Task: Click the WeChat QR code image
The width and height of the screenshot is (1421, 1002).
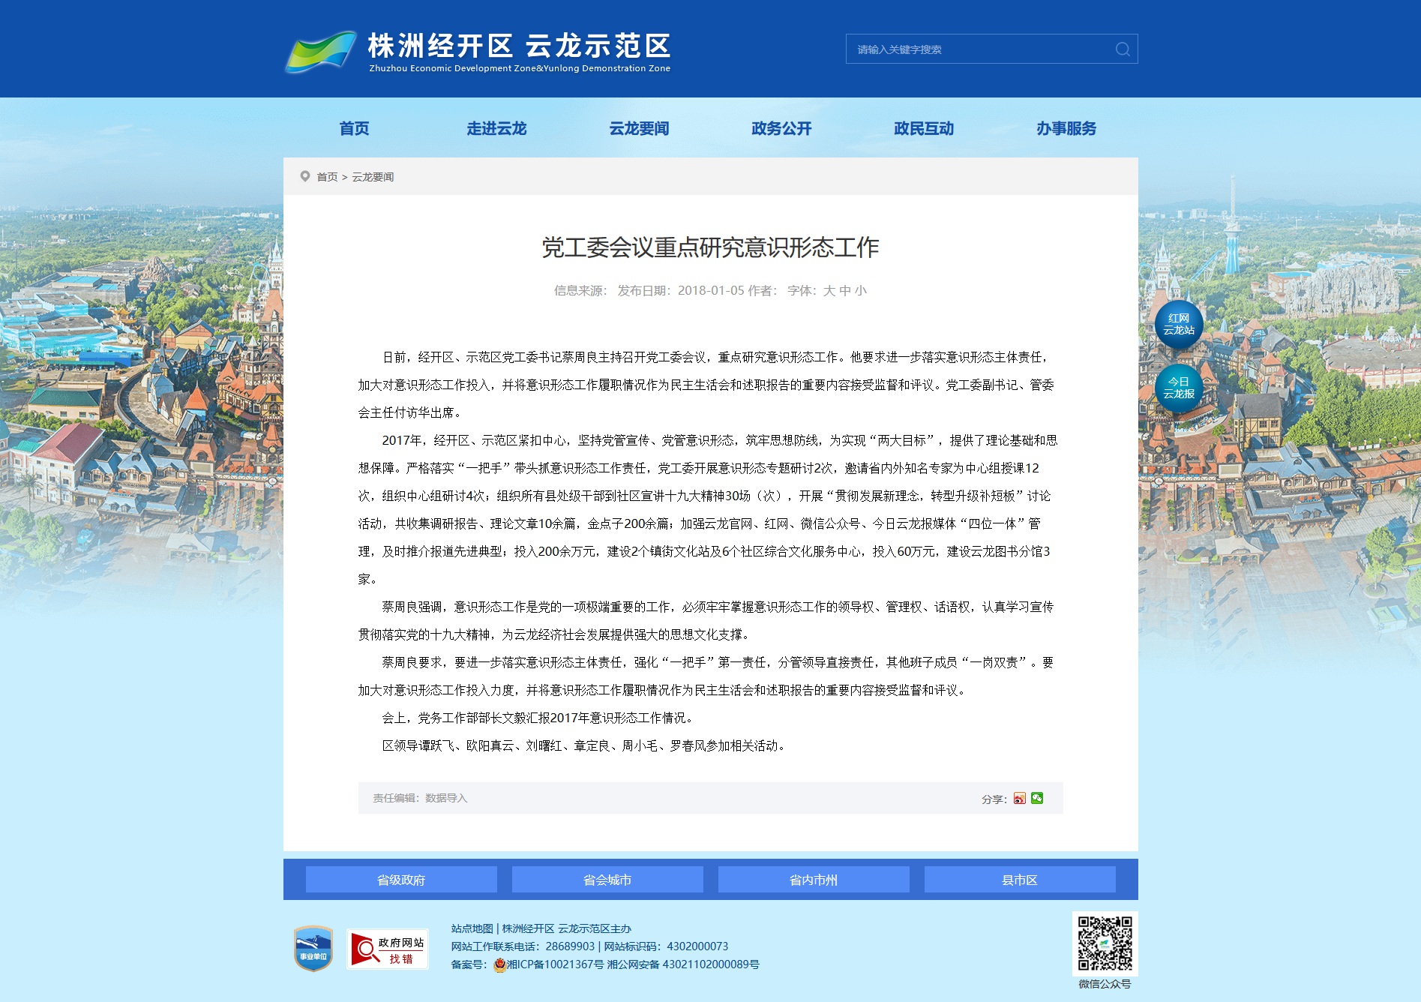Action: [1105, 943]
